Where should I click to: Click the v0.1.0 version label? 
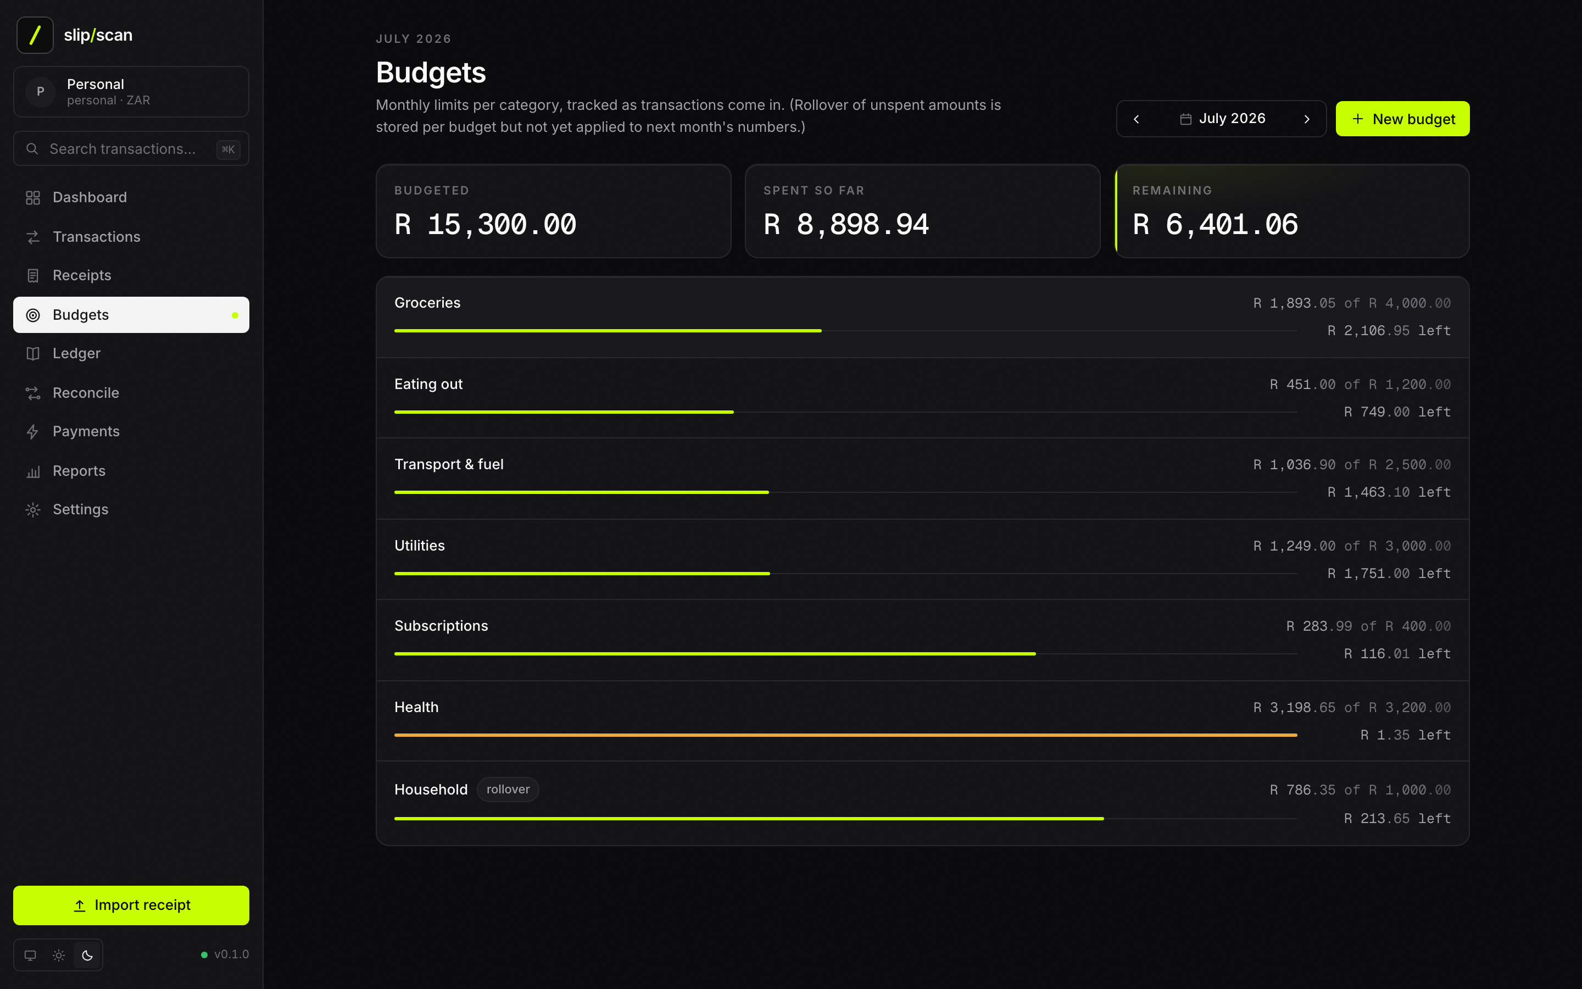pos(231,954)
